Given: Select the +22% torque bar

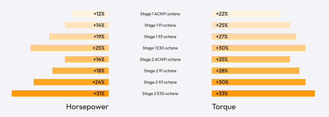Looking at the screenshot, I should pyautogui.click(x=246, y=14).
